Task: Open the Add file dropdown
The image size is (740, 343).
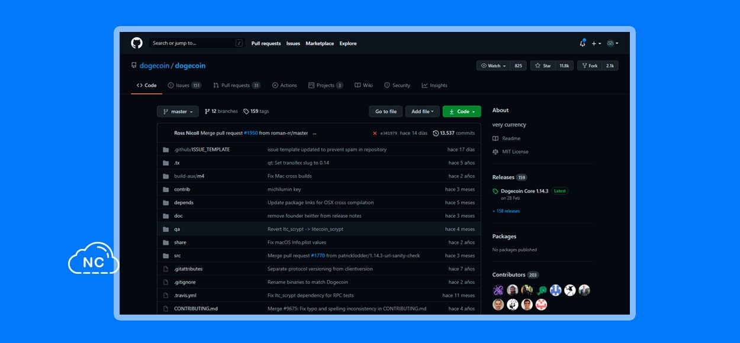Action: pos(423,111)
